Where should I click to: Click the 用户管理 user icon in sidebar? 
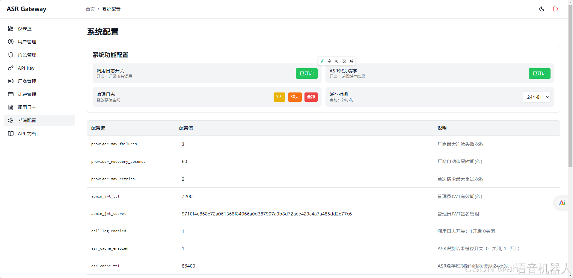click(11, 42)
